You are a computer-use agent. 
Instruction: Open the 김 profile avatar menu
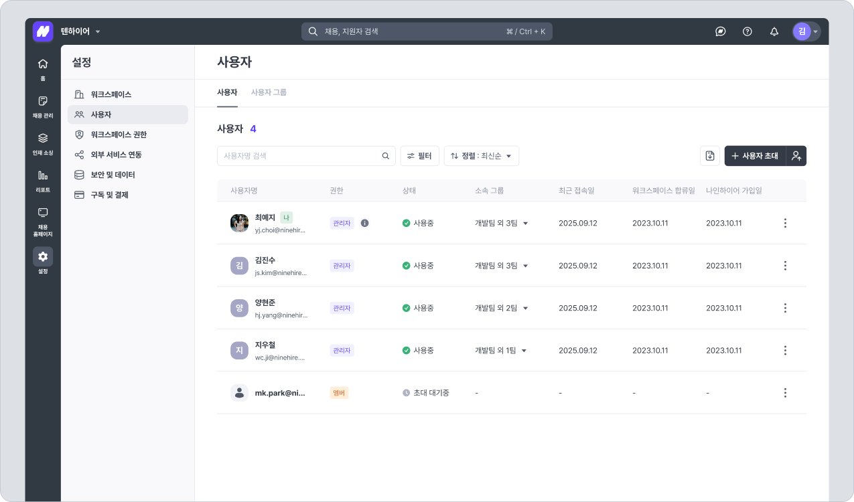pyautogui.click(x=806, y=31)
